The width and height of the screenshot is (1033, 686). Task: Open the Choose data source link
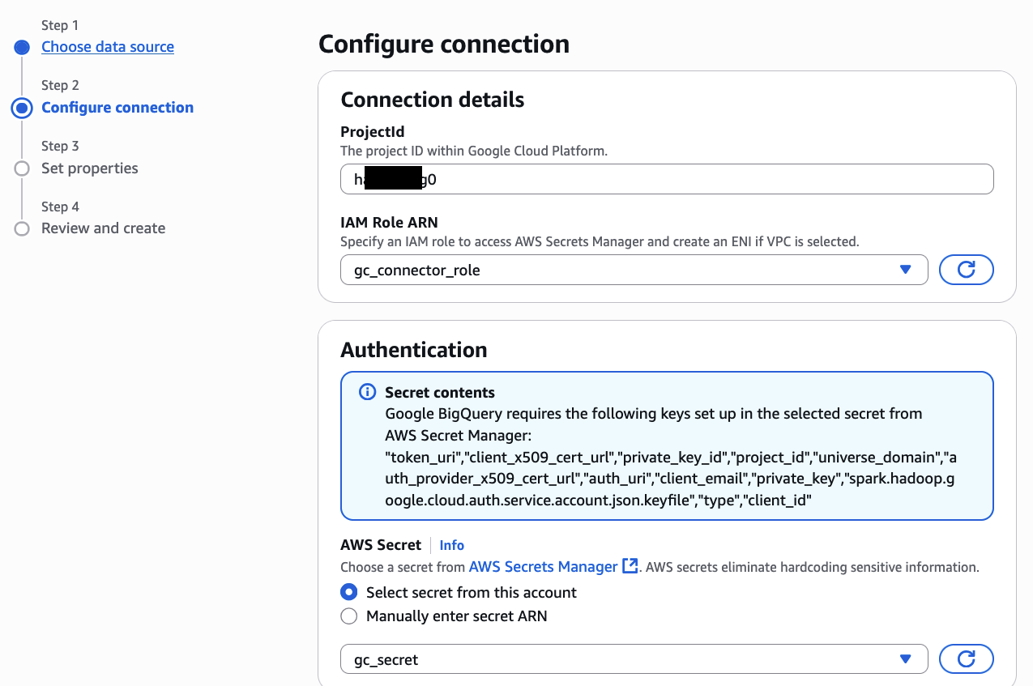pyautogui.click(x=108, y=47)
